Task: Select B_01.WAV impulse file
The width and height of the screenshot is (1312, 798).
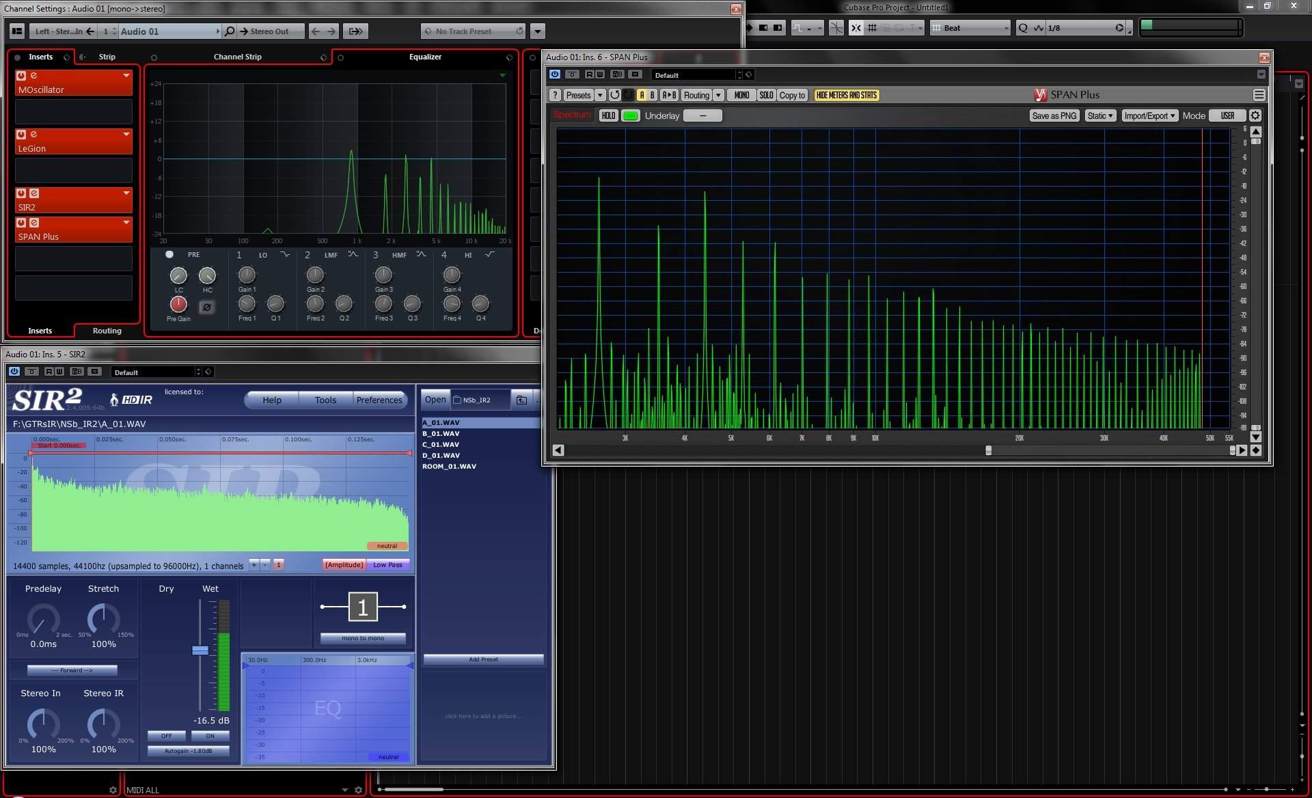Action: (441, 433)
